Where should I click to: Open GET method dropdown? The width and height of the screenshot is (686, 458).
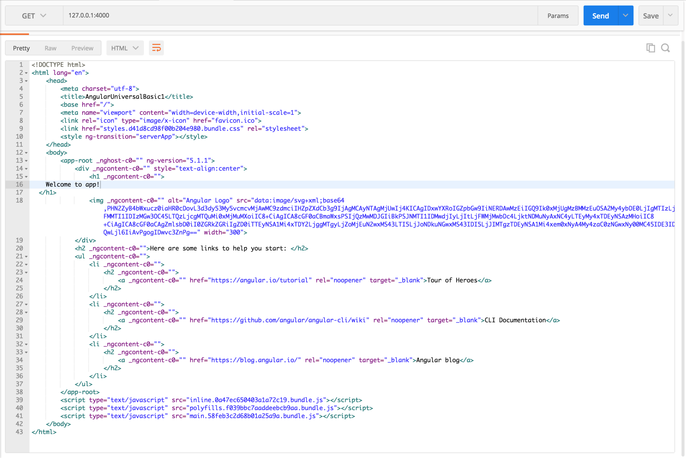[x=34, y=16]
